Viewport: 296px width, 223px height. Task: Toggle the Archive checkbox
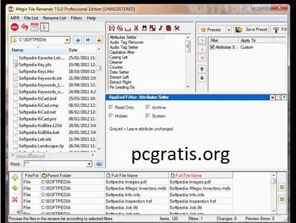click(x=147, y=107)
